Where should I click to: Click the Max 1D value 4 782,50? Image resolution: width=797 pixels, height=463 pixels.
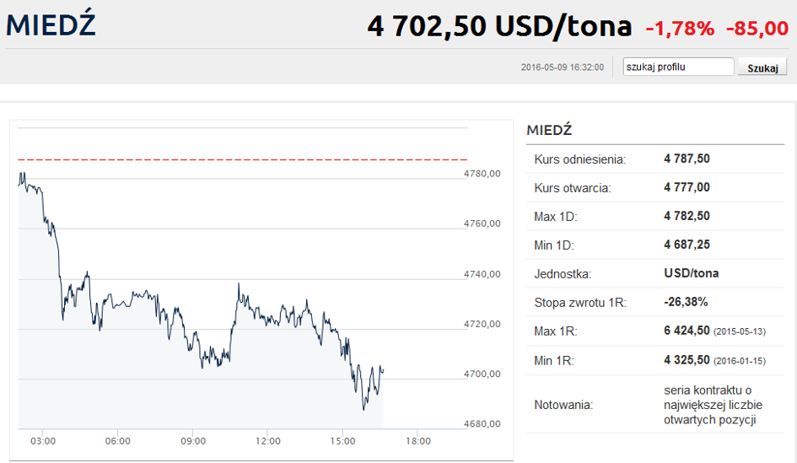(x=687, y=216)
